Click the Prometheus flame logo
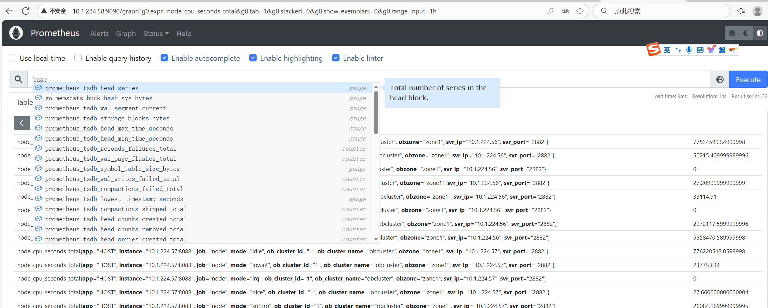The image size is (768, 308). click(x=16, y=33)
